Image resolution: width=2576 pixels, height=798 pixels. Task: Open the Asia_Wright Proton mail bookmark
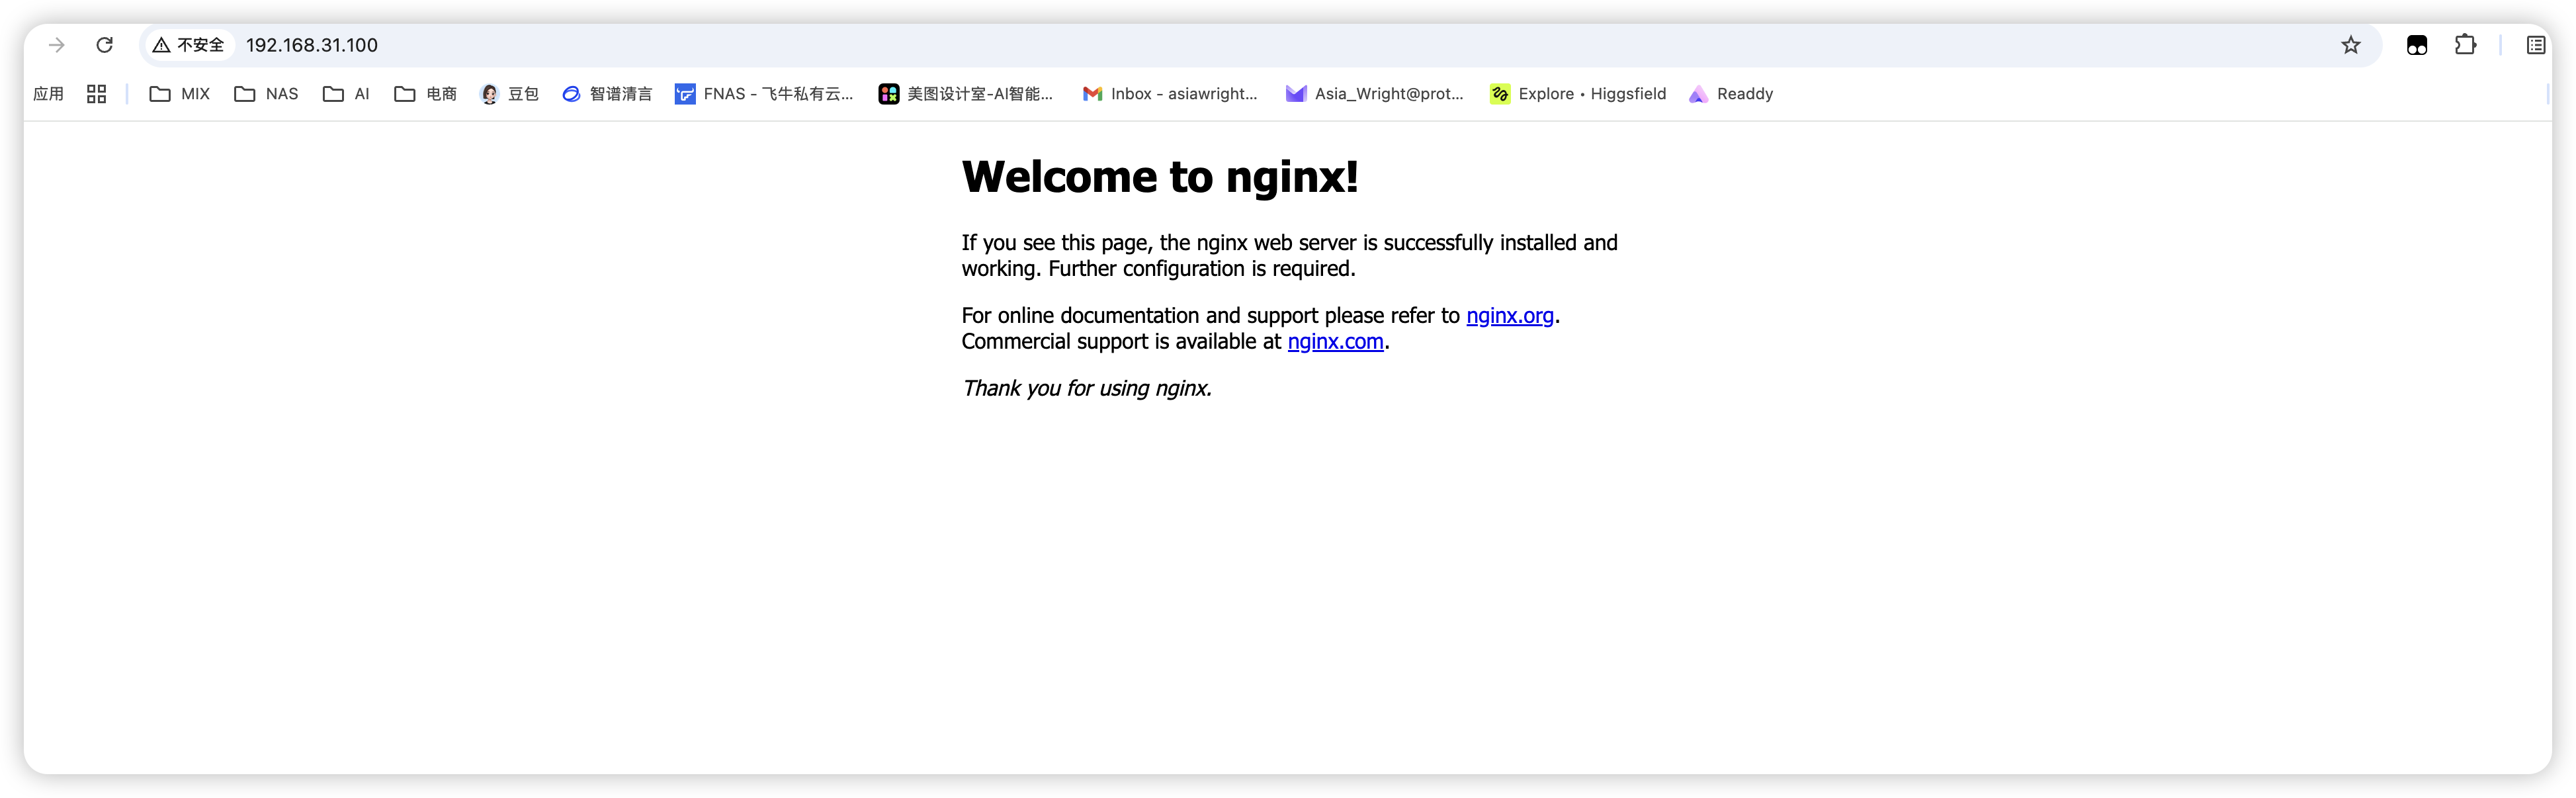[1375, 94]
